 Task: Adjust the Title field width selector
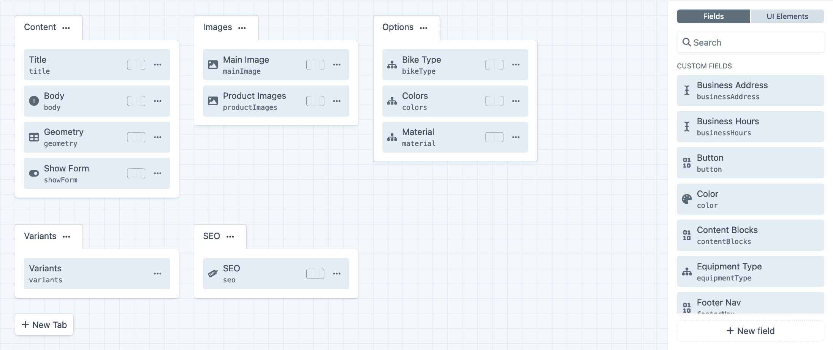(136, 65)
